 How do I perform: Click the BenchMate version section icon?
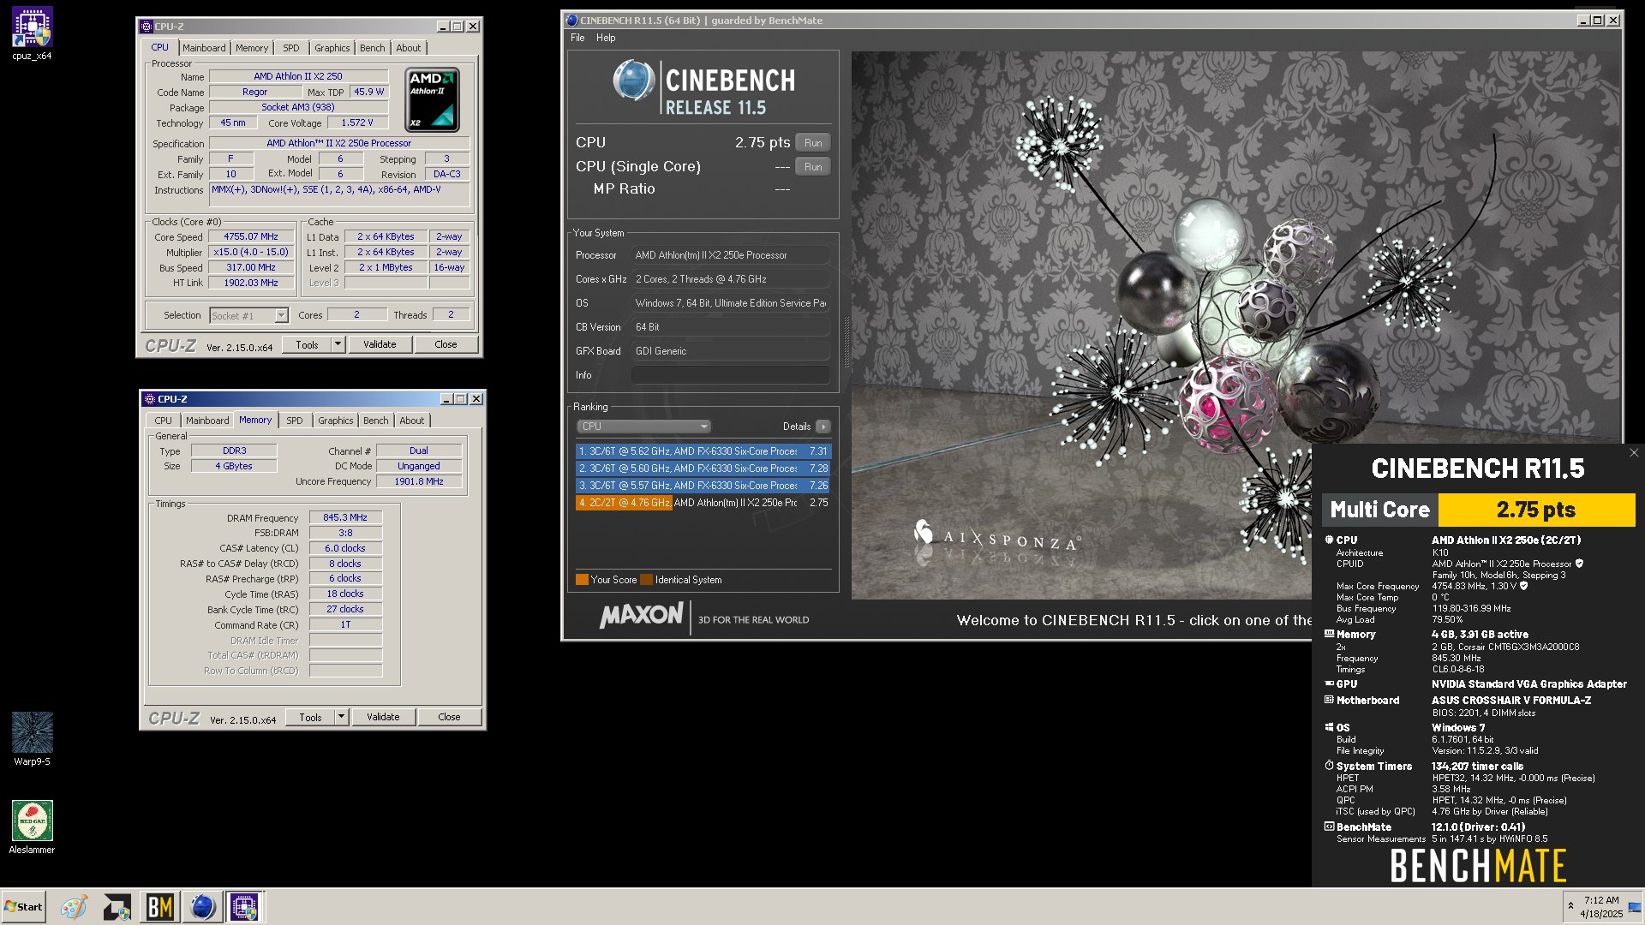tap(1330, 827)
